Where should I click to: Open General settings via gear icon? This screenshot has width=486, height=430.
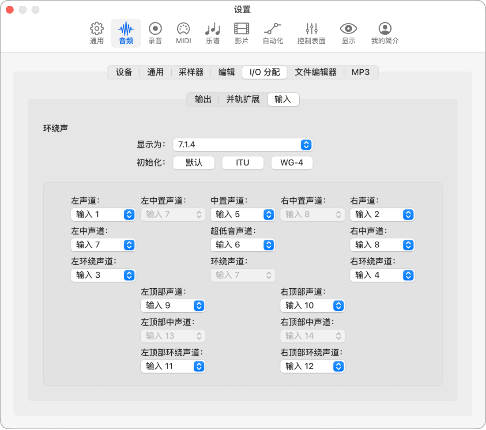pyautogui.click(x=97, y=33)
